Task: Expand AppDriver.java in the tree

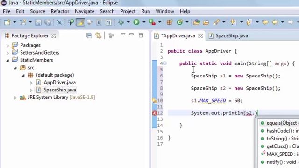Action: [31, 83]
